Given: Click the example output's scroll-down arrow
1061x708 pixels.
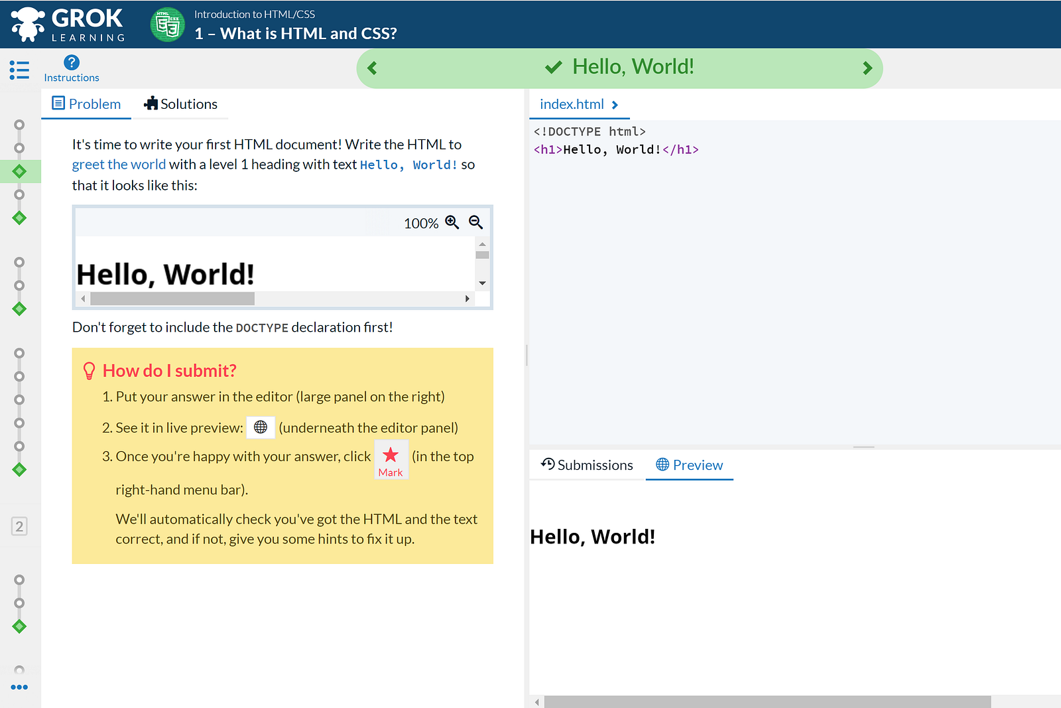Looking at the screenshot, I should point(482,283).
